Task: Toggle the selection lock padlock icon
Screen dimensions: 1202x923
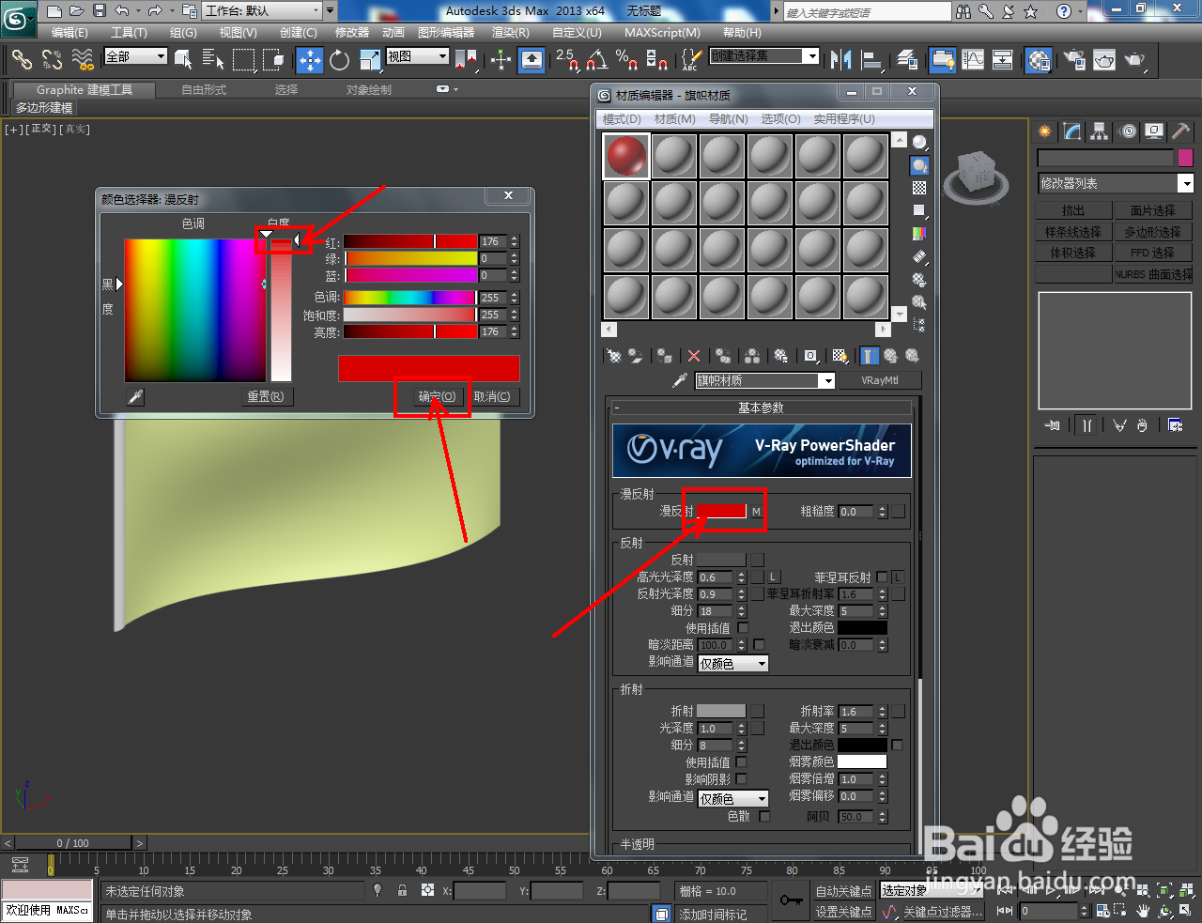Action: [x=402, y=890]
